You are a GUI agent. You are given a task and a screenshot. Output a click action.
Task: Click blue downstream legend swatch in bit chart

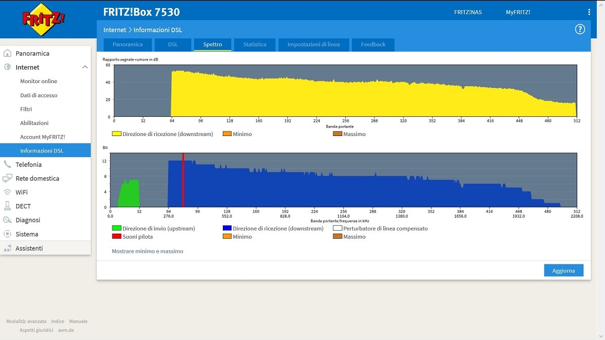click(227, 228)
